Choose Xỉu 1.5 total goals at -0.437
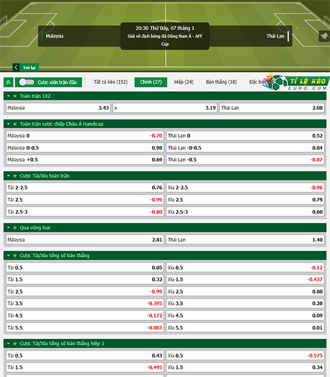 (245, 280)
